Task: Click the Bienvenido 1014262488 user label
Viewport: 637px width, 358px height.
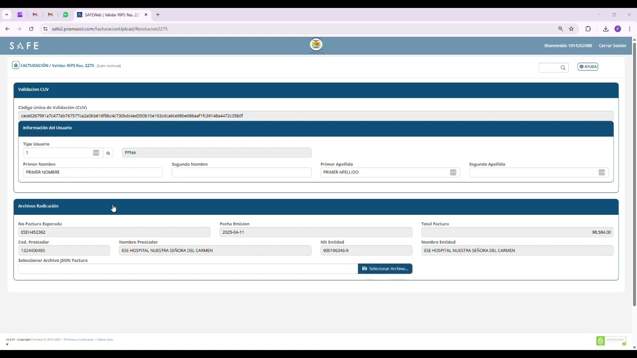Action: (568, 46)
